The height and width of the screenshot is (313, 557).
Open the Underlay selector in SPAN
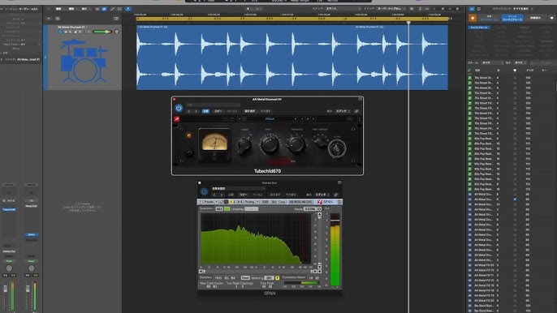tap(251, 209)
